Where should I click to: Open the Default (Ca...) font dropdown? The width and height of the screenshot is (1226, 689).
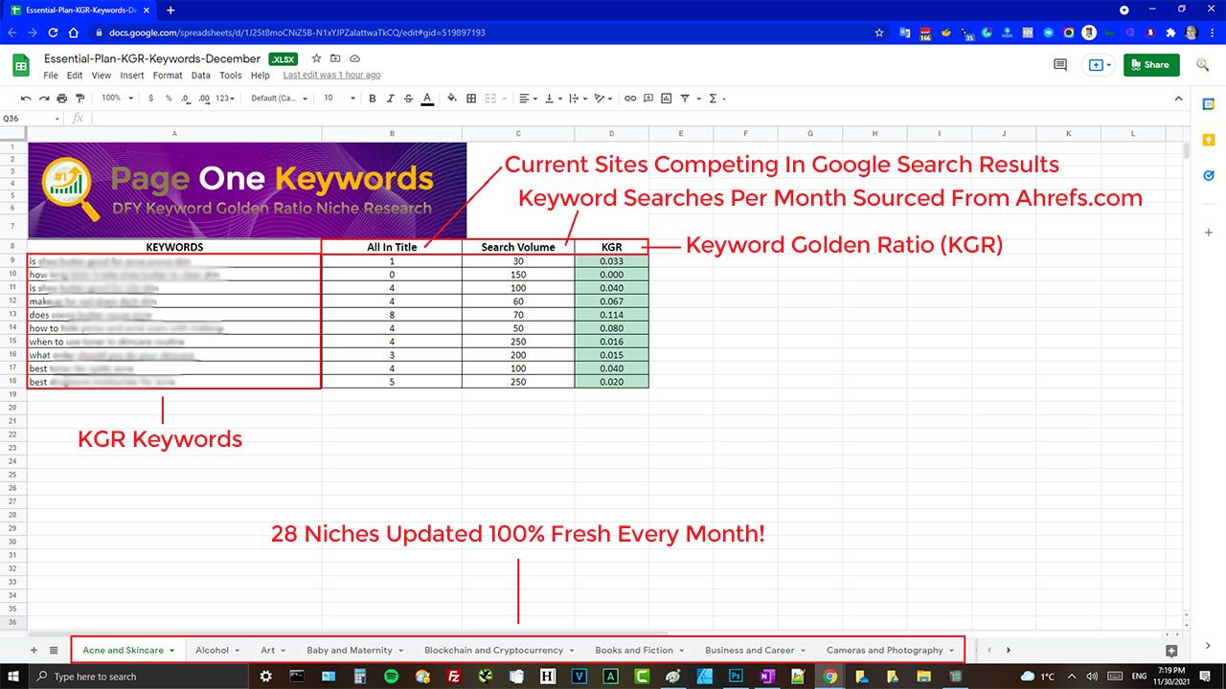point(279,99)
